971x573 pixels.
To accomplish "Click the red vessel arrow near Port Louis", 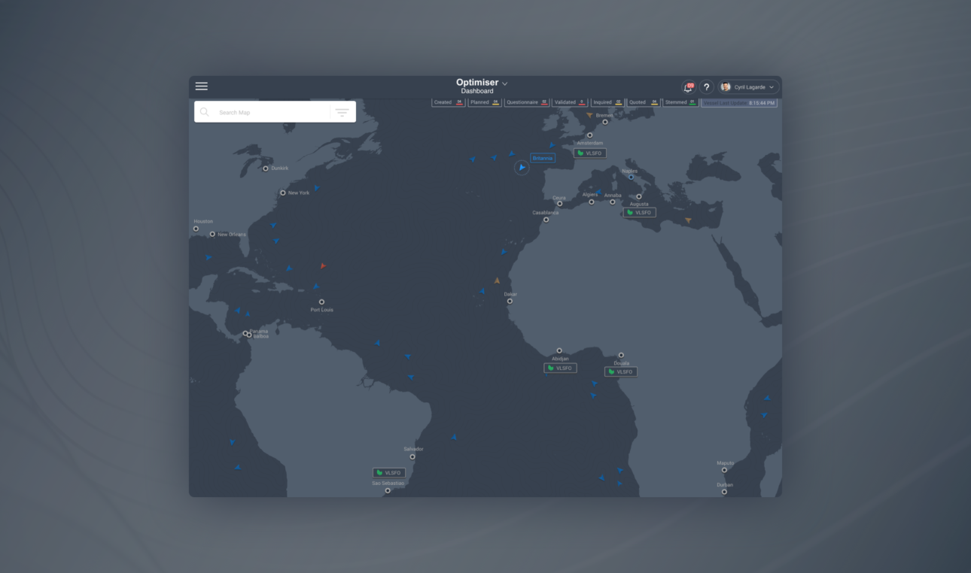I will [322, 266].
